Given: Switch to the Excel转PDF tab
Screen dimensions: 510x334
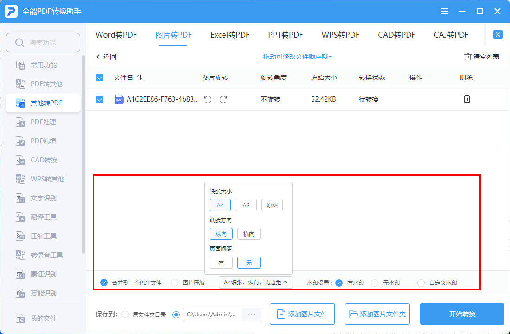Looking at the screenshot, I should [x=230, y=34].
